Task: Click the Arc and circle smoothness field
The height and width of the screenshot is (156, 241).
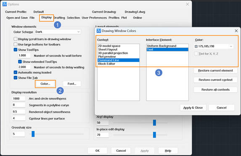Action: pos(19,99)
